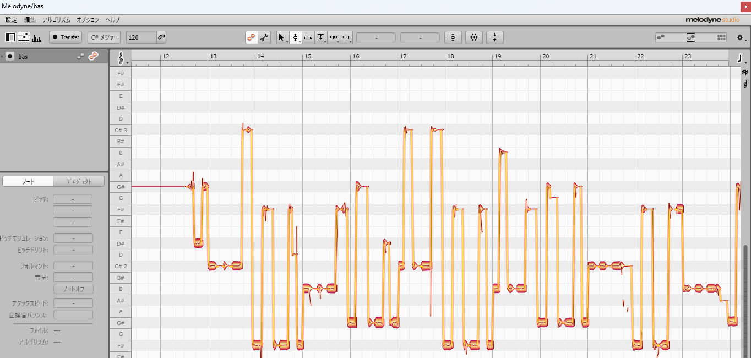Toggle record enable on the bas track
This screenshot has width=751, height=358.
tap(10, 56)
